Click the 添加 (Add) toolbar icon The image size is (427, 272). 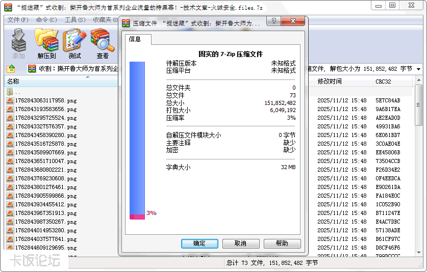(x=18, y=42)
